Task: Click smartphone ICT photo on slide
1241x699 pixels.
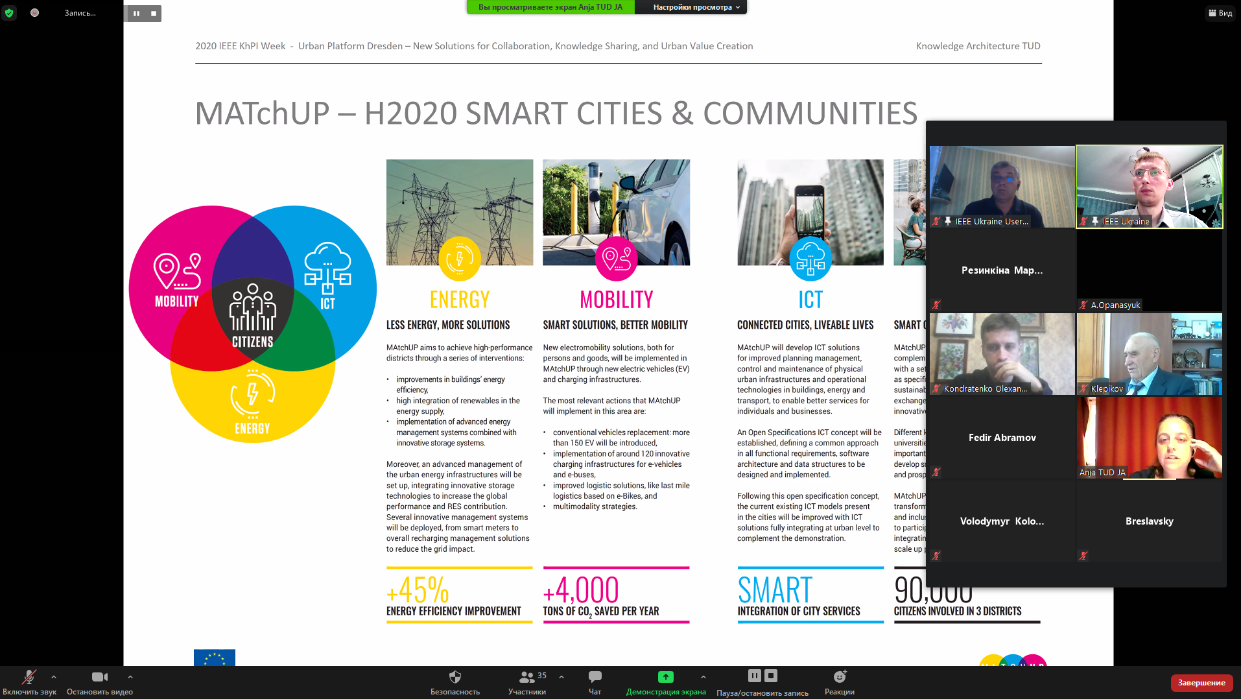Action: pos(810,212)
